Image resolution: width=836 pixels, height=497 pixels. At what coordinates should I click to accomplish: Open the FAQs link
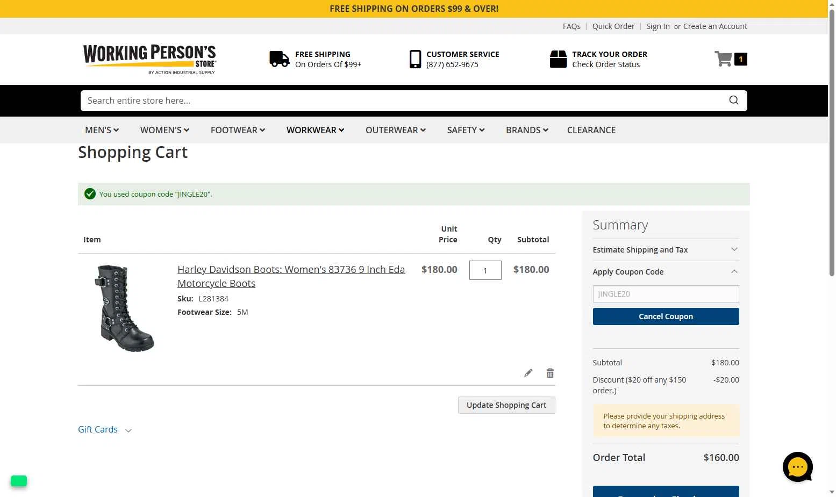[571, 26]
